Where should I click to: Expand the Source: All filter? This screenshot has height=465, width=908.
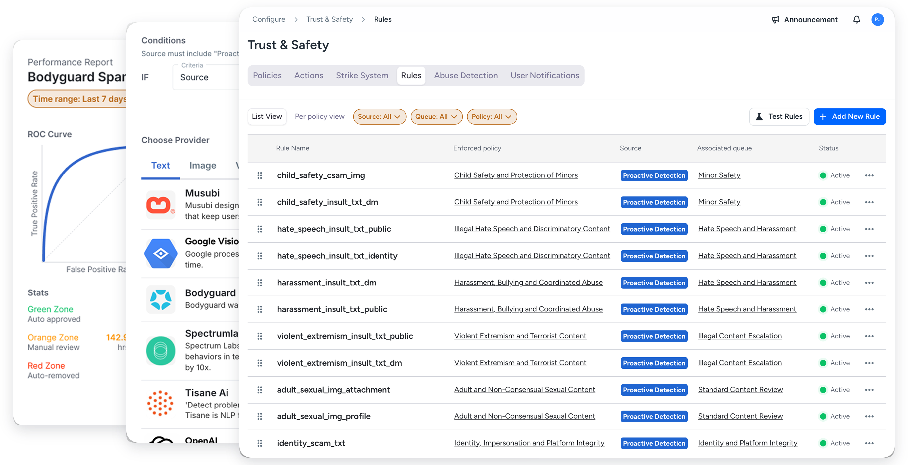coord(379,117)
